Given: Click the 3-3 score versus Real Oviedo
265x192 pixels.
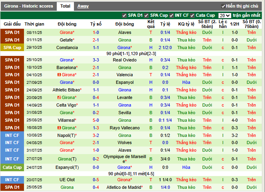Looking at the screenshot, I should tap(96, 60).
